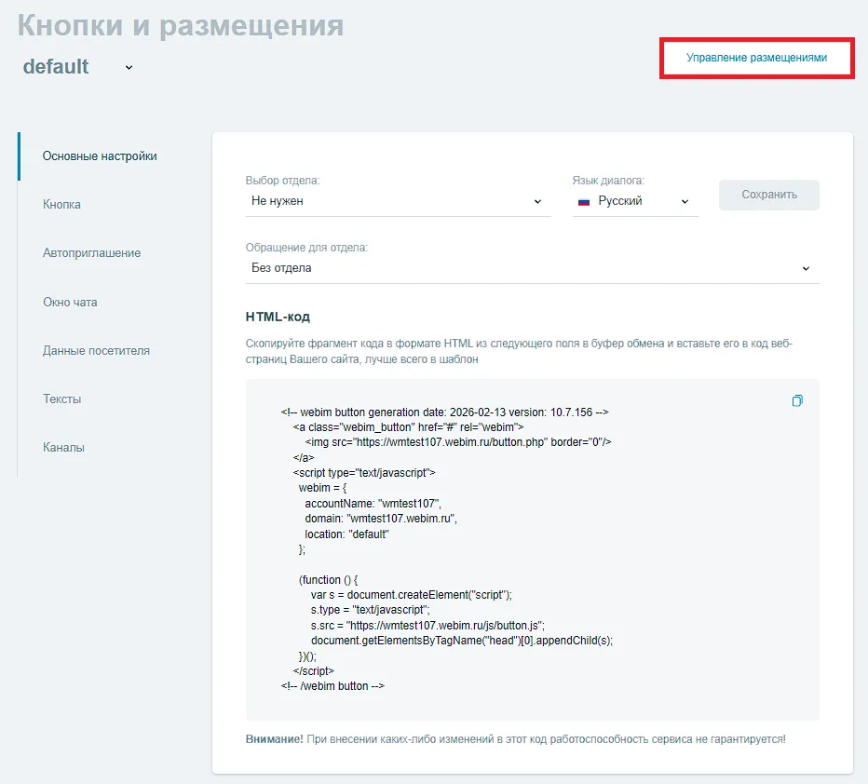Open the Кнопка settings tab
Image resolution: width=868 pixels, height=784 pixels.
pos(61,205)
